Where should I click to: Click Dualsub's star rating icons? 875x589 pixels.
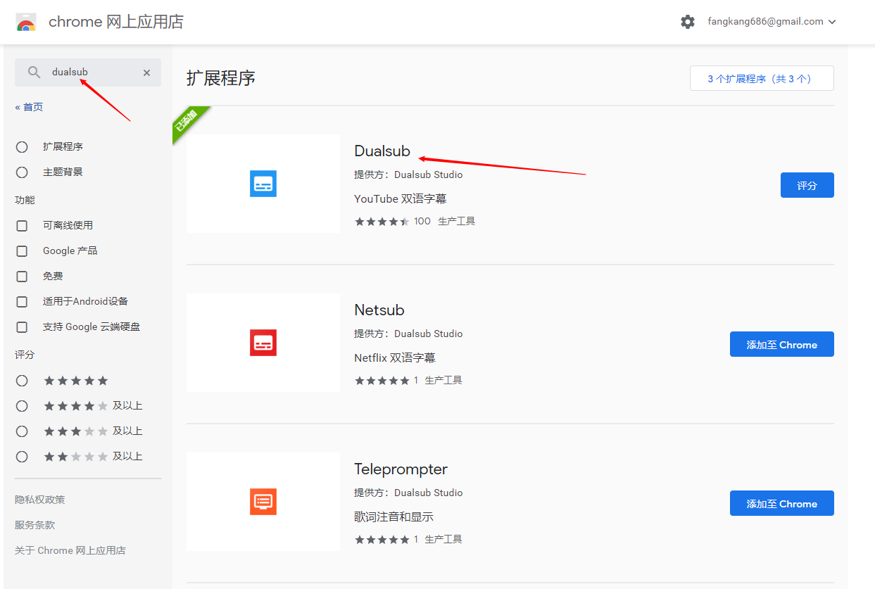(382, 222)
